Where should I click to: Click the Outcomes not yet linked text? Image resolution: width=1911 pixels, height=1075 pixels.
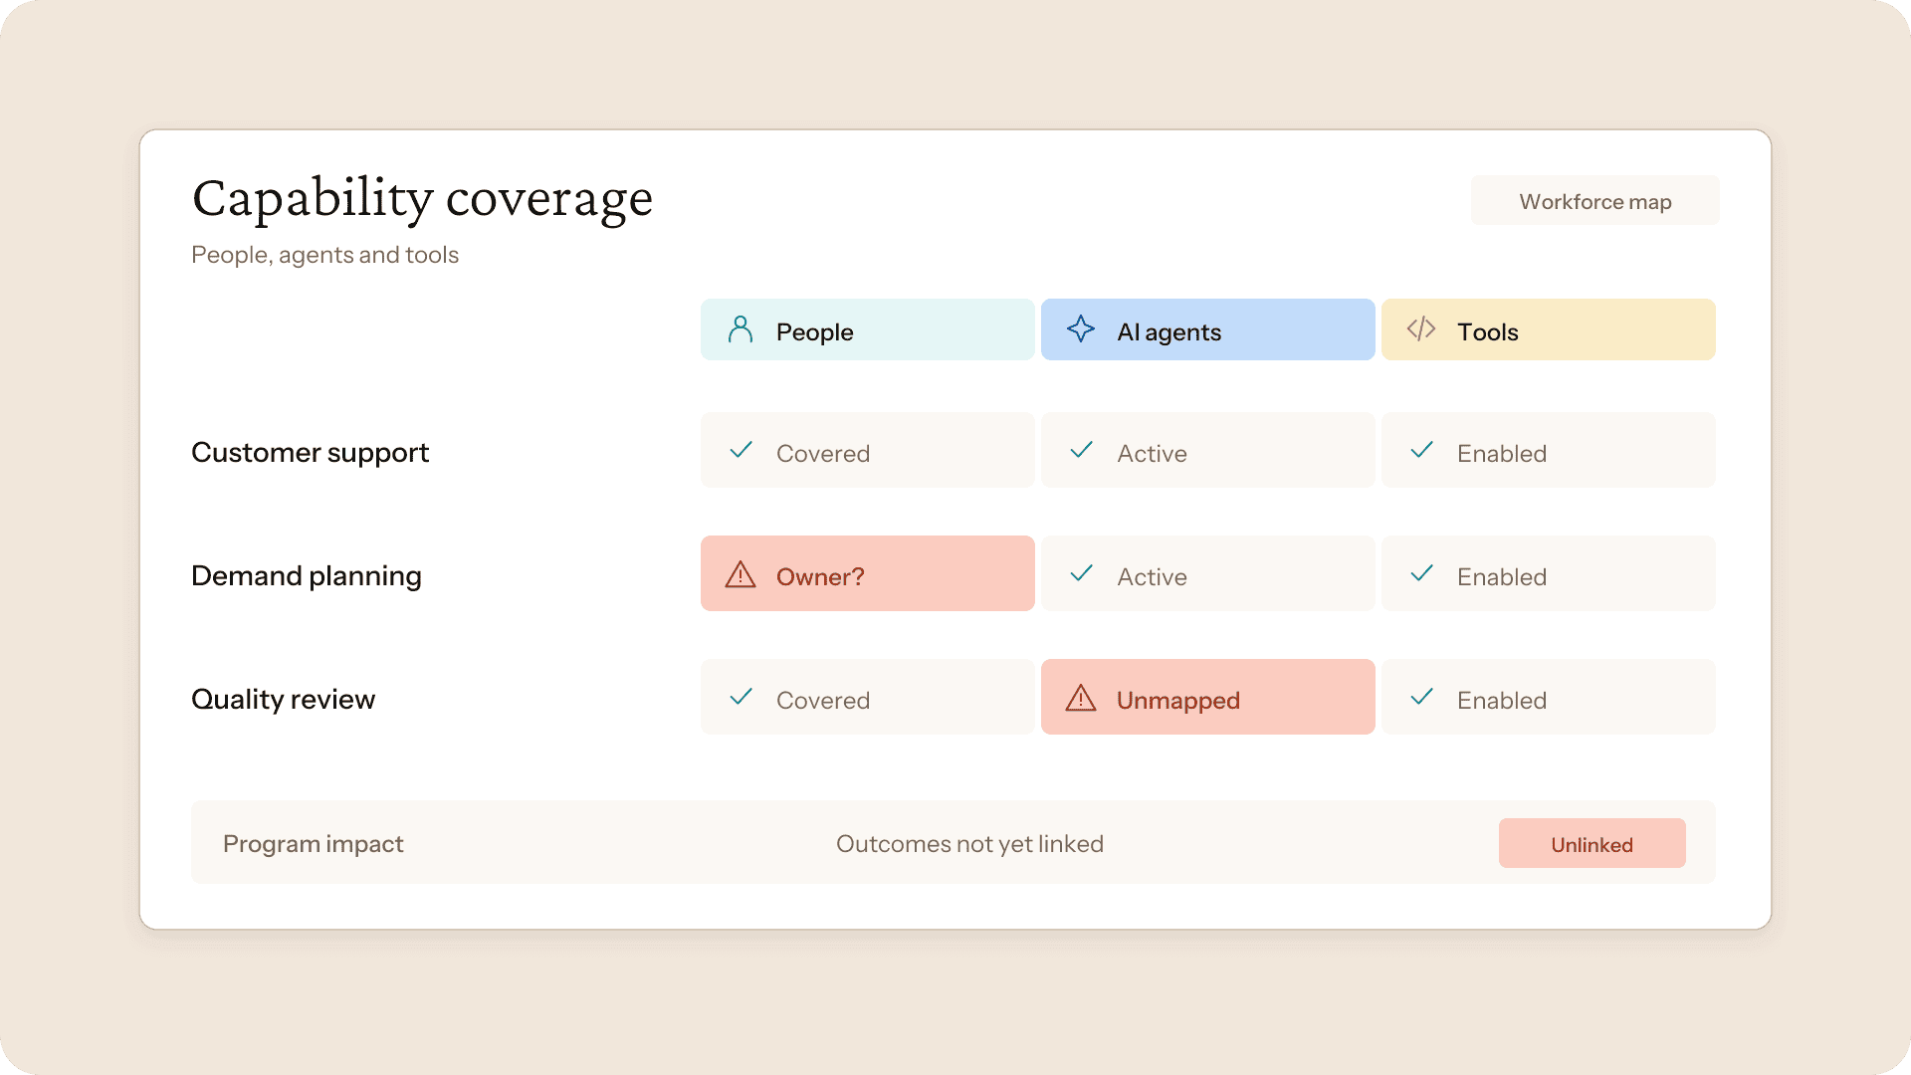click(x=969, y=844)
